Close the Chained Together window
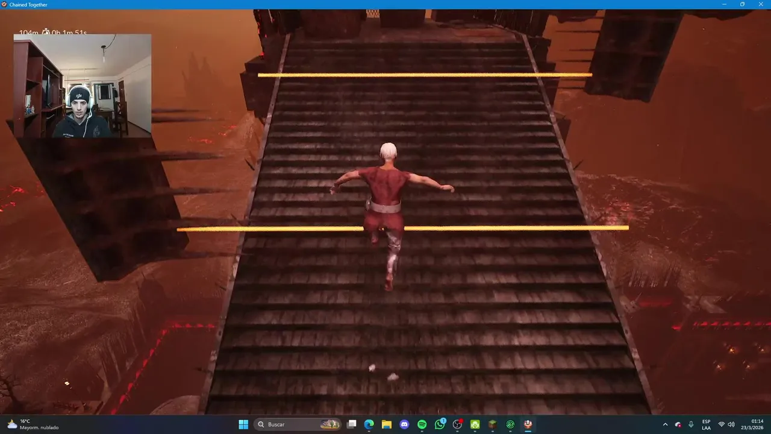The image size is (771, 434). [x=760, y=4]
